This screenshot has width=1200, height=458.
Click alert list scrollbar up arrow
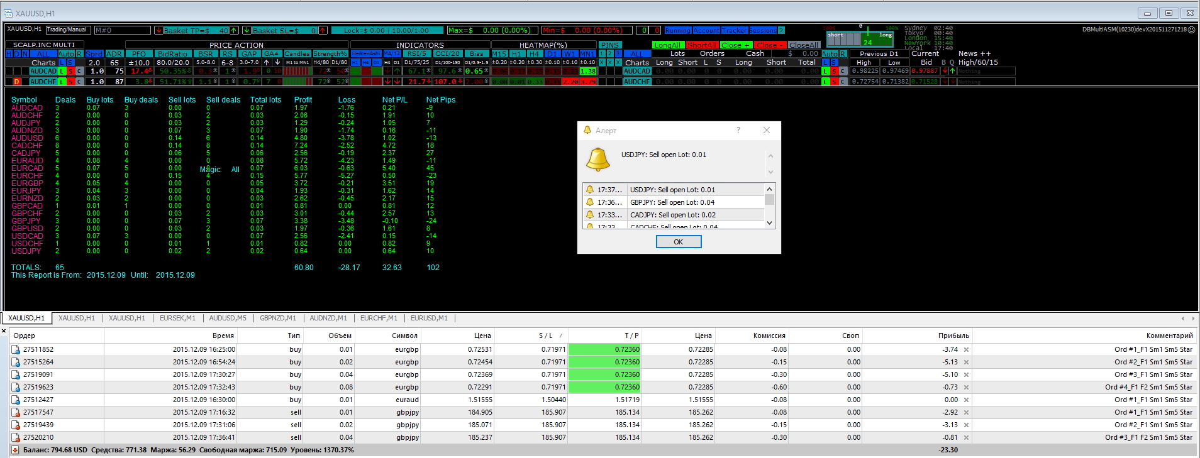[769, 189]
